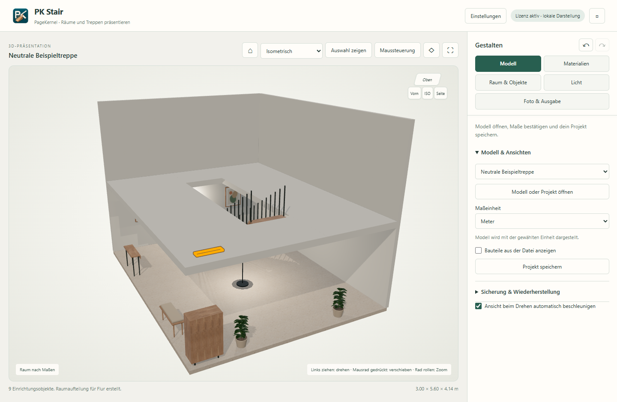Image resolution: width=617 pixels, height=402 pixels.
Task: Click the 3.00 × 5.60 × 4.14 m dimensions
Action: pyautogui.click(x=437, y=389)
